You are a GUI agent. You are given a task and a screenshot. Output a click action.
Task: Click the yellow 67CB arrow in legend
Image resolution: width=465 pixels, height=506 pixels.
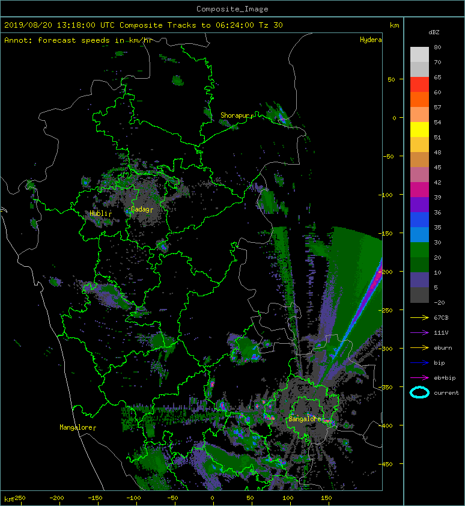[419, 317]
